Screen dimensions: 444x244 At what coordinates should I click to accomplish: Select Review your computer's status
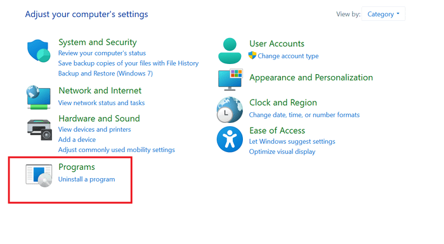[x=102, y=53]
